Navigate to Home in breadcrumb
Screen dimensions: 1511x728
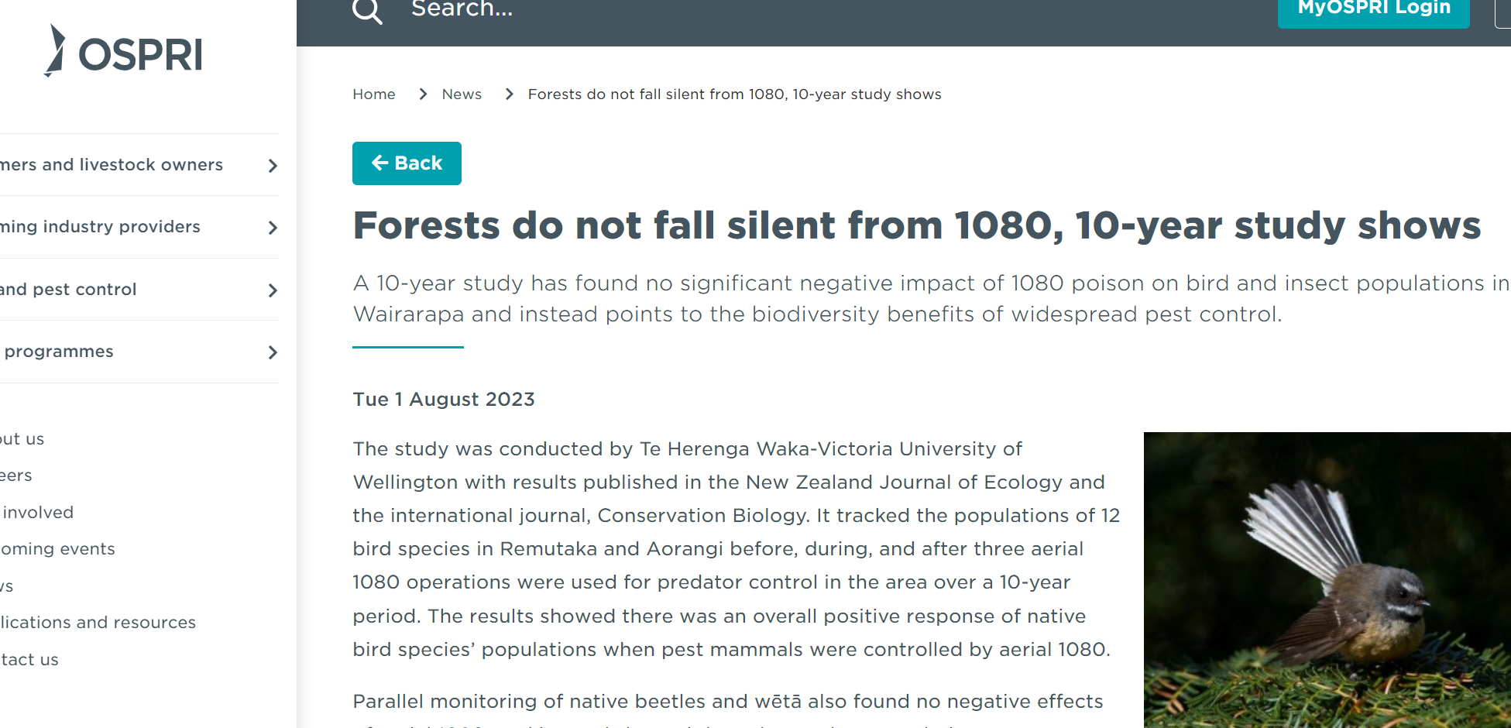374,94
